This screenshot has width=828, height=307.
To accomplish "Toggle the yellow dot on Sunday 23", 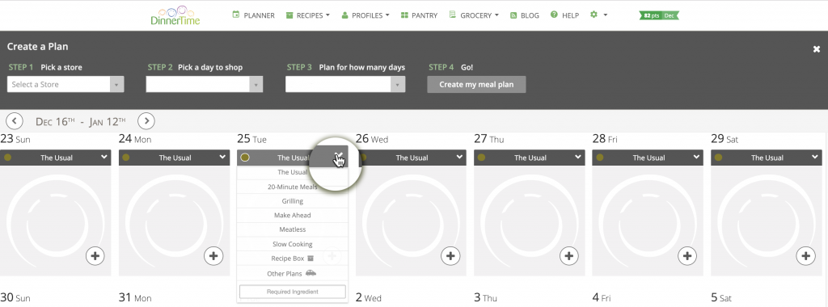I will pyautogui.click(x=7, y=158).
